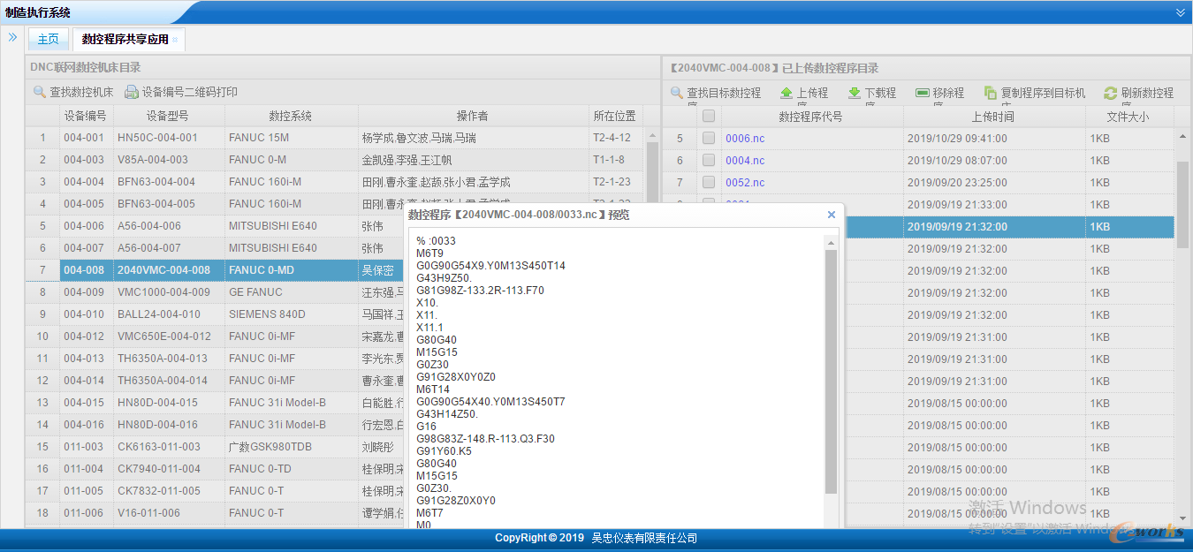The height and width of the screenshot is (552, 1193).
Task: Select machine row V85A-004-003
Action: 336,160
